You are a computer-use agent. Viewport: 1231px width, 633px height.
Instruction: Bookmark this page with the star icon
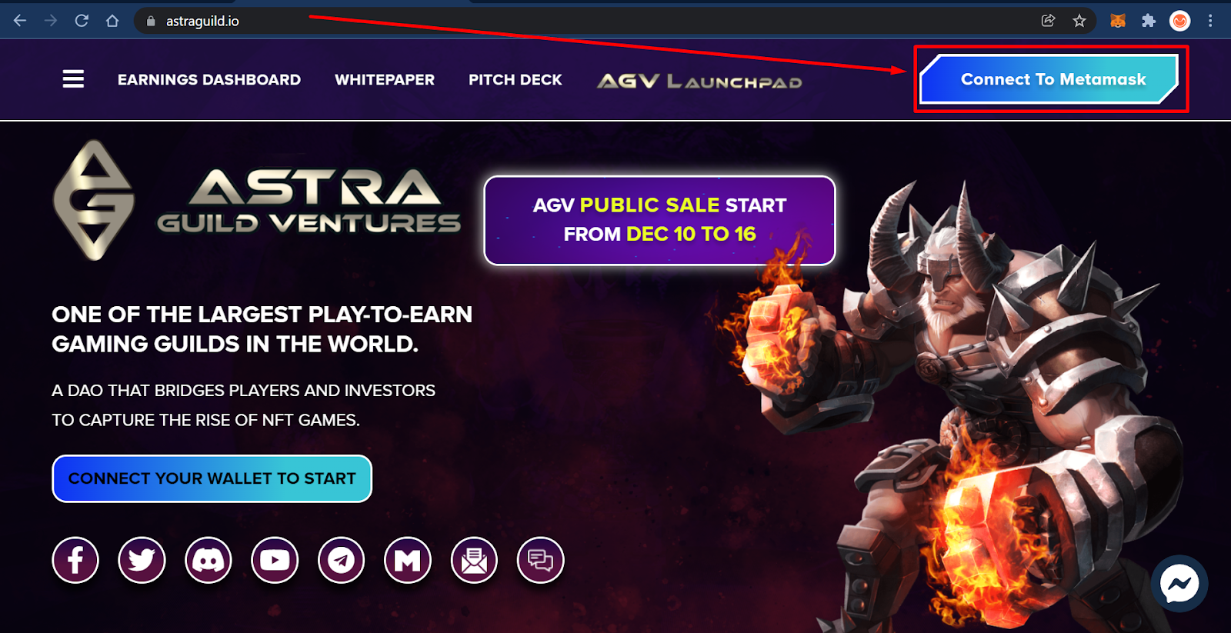coord(1079,21)
